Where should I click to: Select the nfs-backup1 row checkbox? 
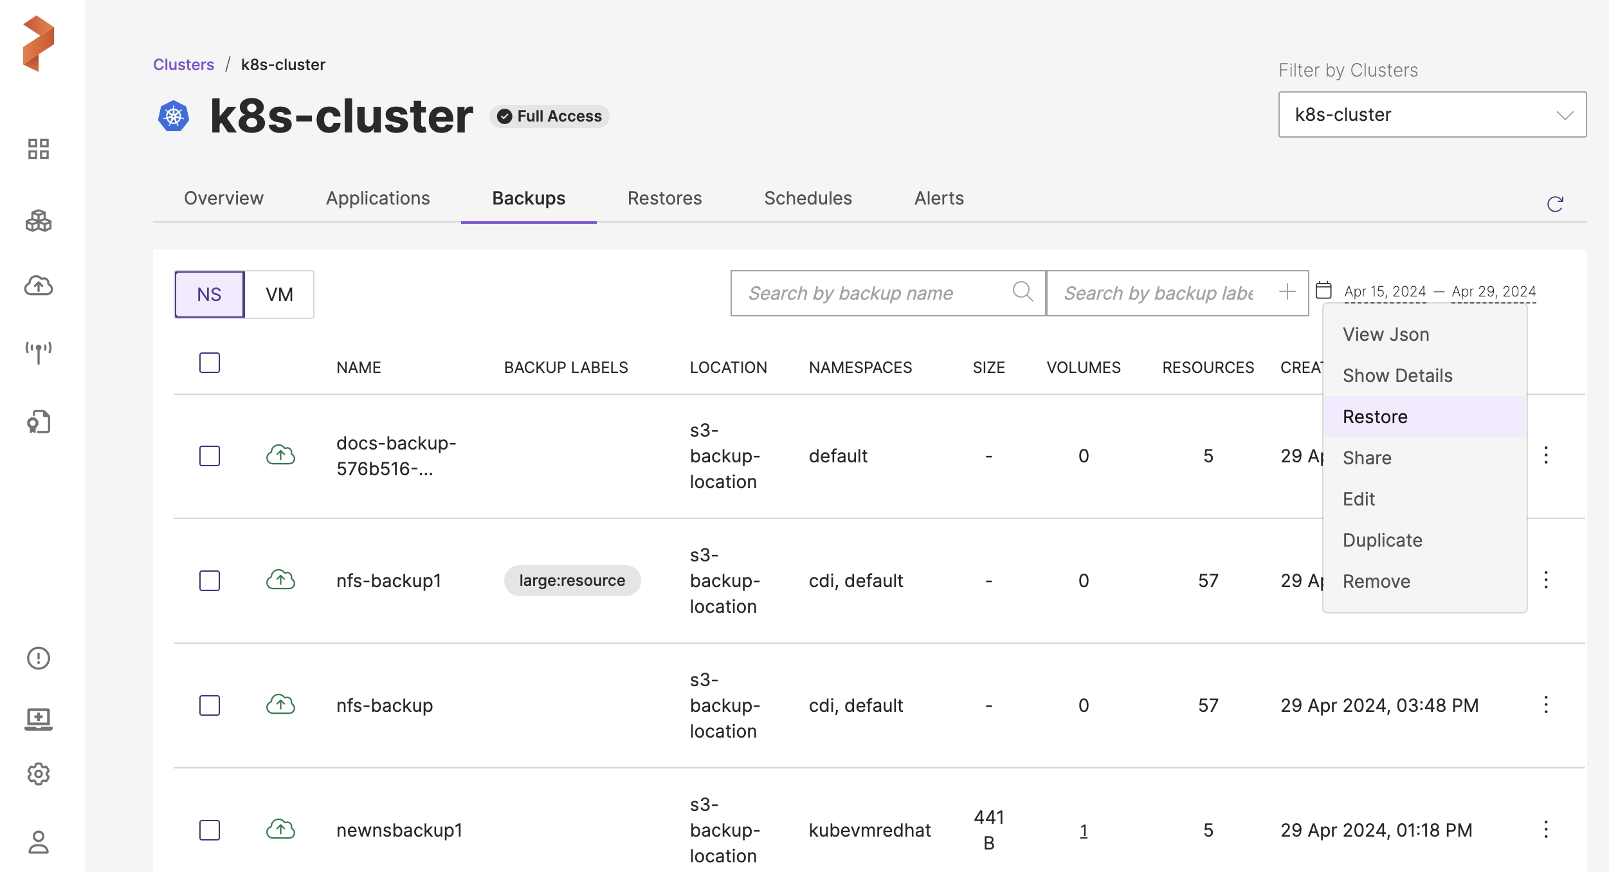coord(210,581)
